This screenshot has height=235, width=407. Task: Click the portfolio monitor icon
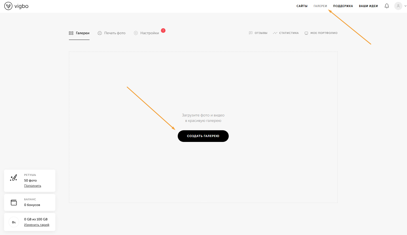click(306, 33)
